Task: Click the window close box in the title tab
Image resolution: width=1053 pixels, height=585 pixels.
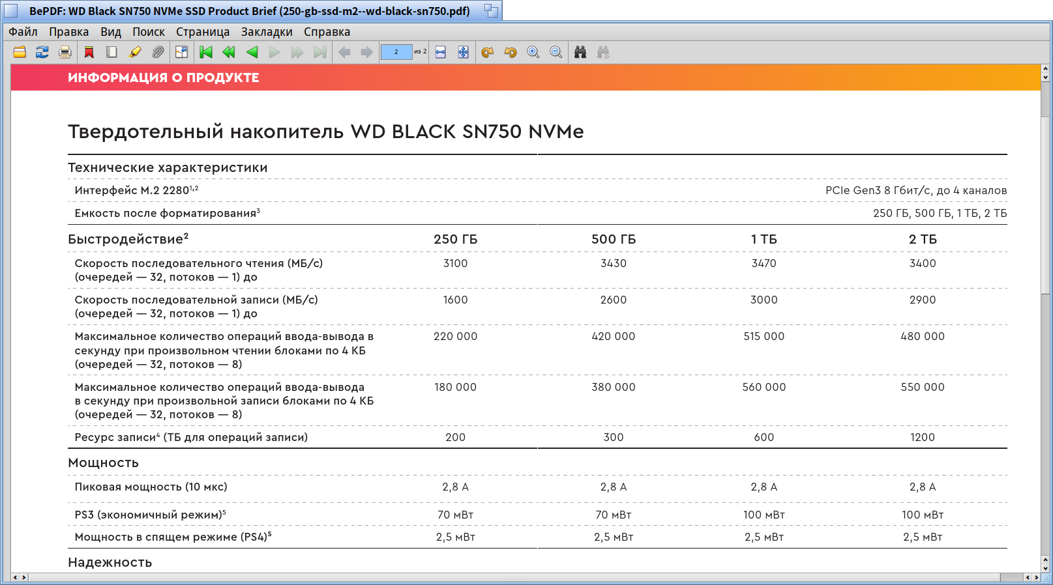Action: coord(11,11)
